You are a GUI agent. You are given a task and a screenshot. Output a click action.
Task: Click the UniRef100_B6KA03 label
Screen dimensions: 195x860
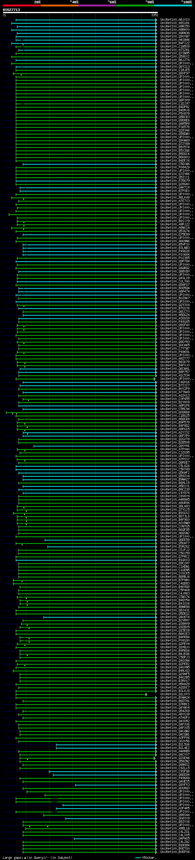[x=175, y=157]
